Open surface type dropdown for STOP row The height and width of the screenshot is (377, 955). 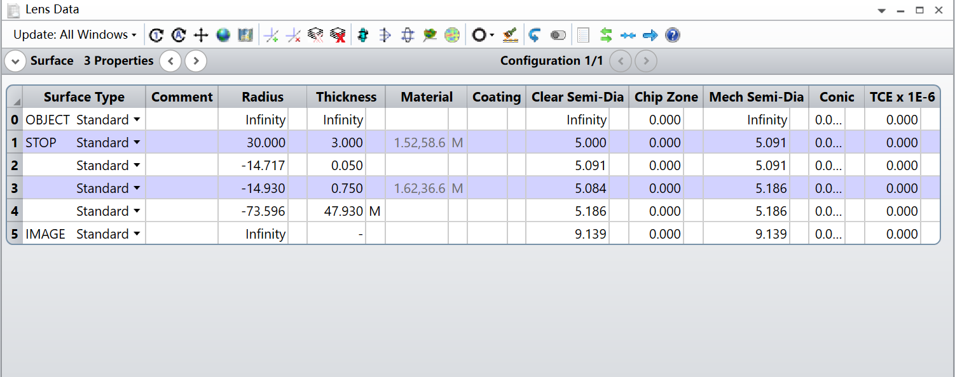point(136,143)
